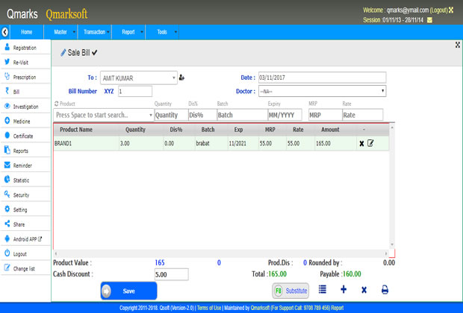Select the BRAND1 product name cell
This screenshot has height=313, width=463.
click(86, 144)
